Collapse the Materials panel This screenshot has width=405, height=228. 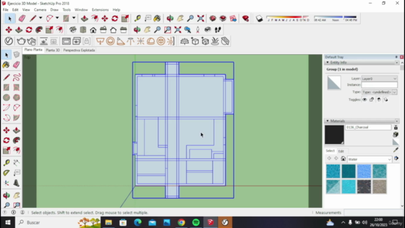click(x=328, y=121)
